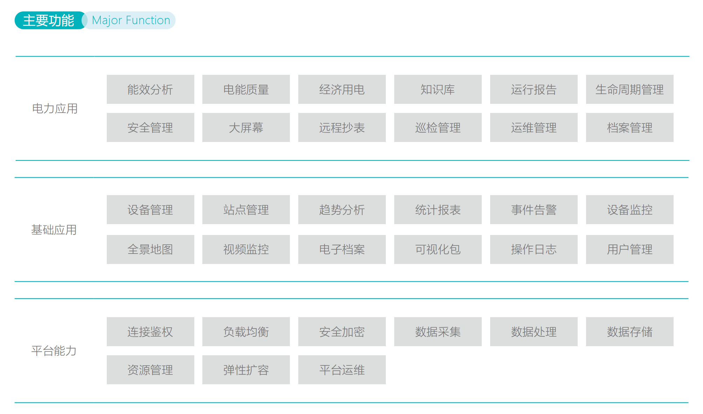Click the 生命周期管理 button
The height and width of the screenshot is (414, 703).
tap(629, 90)
